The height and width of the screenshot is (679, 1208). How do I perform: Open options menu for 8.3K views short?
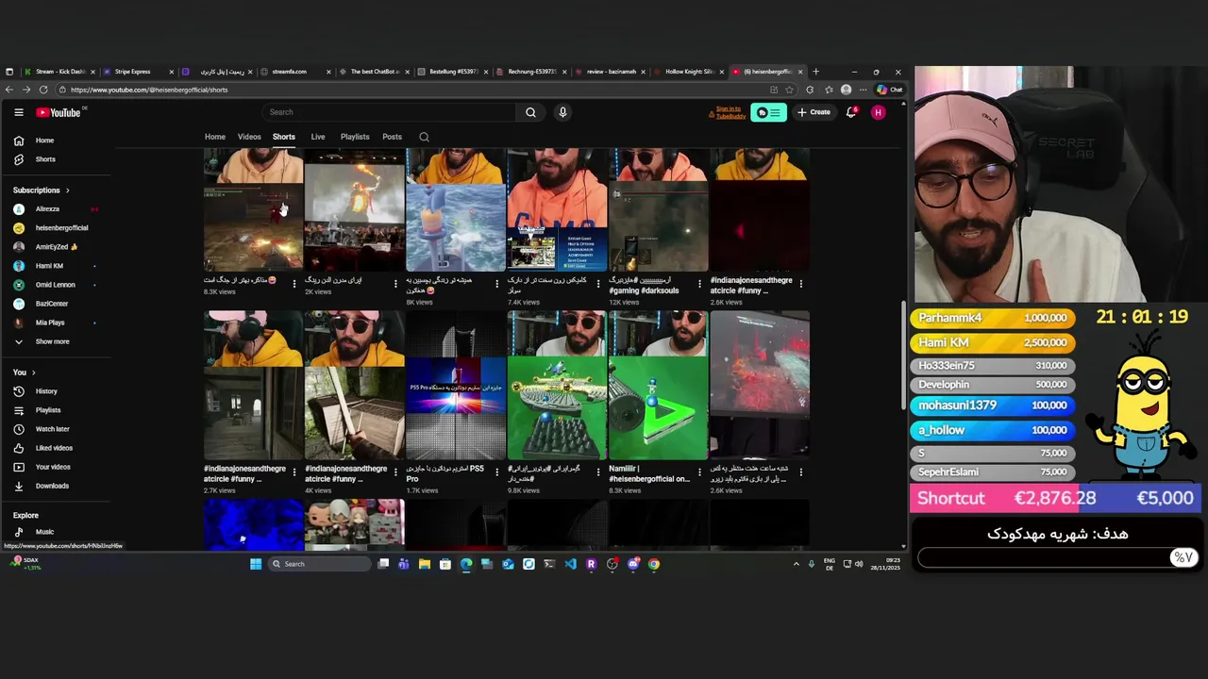(x=294, y=284)
